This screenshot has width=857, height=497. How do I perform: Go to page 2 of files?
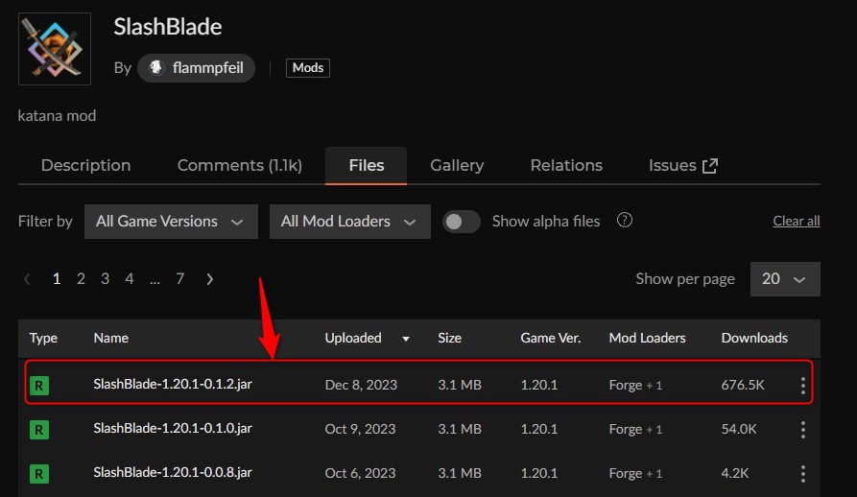click(x=81, y=279)
